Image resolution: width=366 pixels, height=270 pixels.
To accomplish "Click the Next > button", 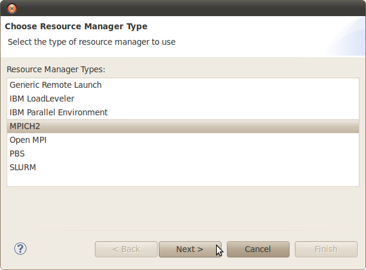I will [190, 250].
